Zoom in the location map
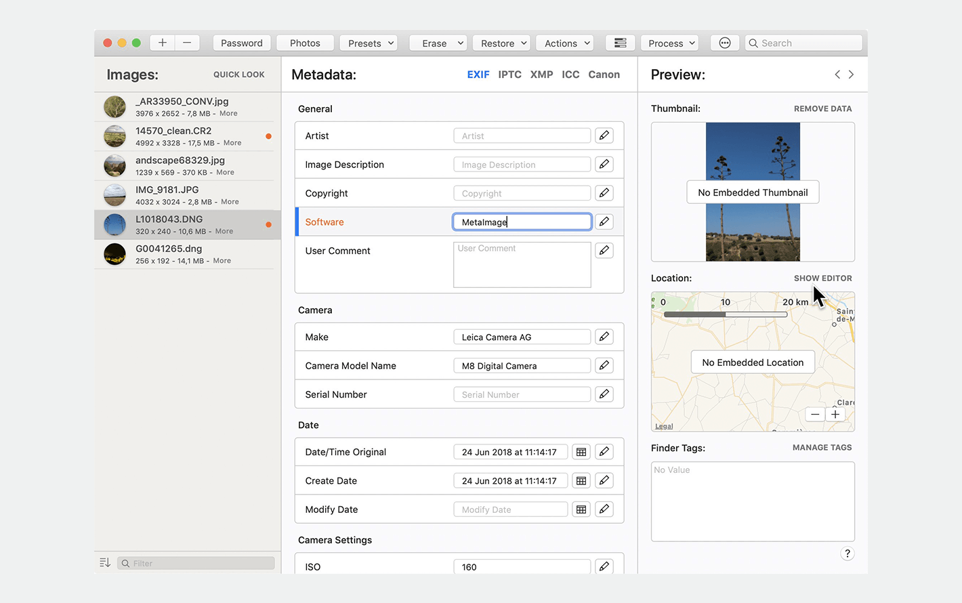This screenshot has width=962, height=603. click(x=835, y=415)
